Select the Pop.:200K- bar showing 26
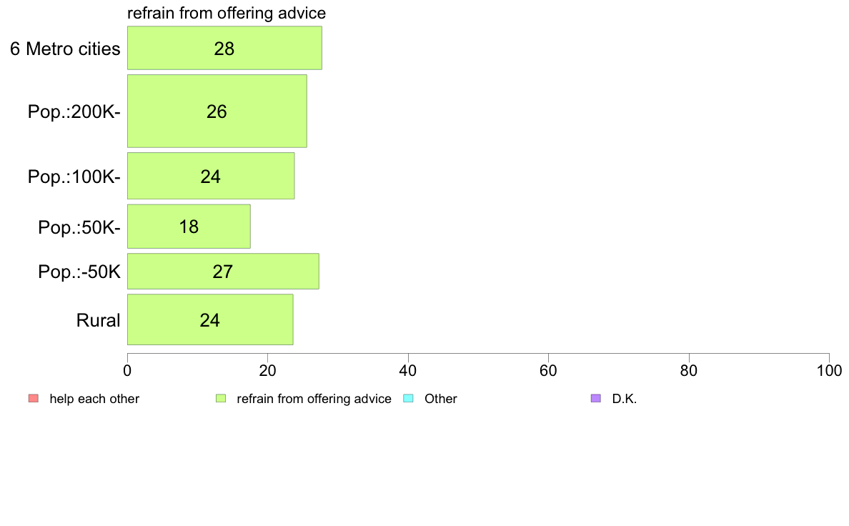This screenshot has width=849, height=526. pyautogui.click(x=217, y=111)
